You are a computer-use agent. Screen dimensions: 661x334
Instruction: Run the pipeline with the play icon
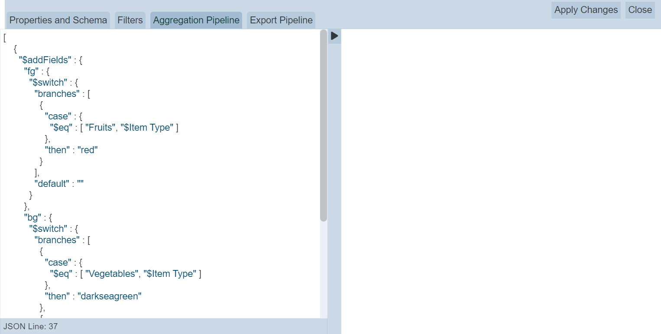tap(334, 36)
